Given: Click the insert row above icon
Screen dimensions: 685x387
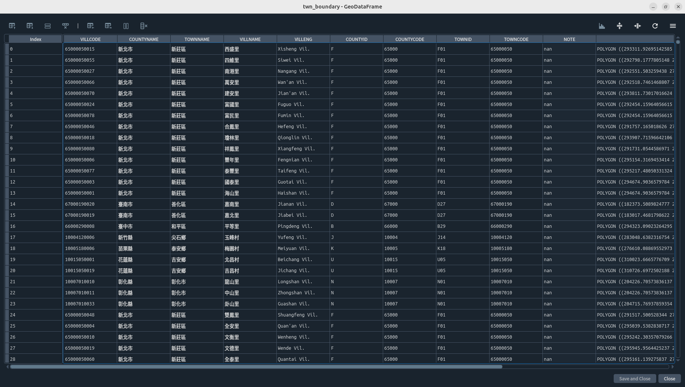Looking at the screenshot, I should pos(12,26).
